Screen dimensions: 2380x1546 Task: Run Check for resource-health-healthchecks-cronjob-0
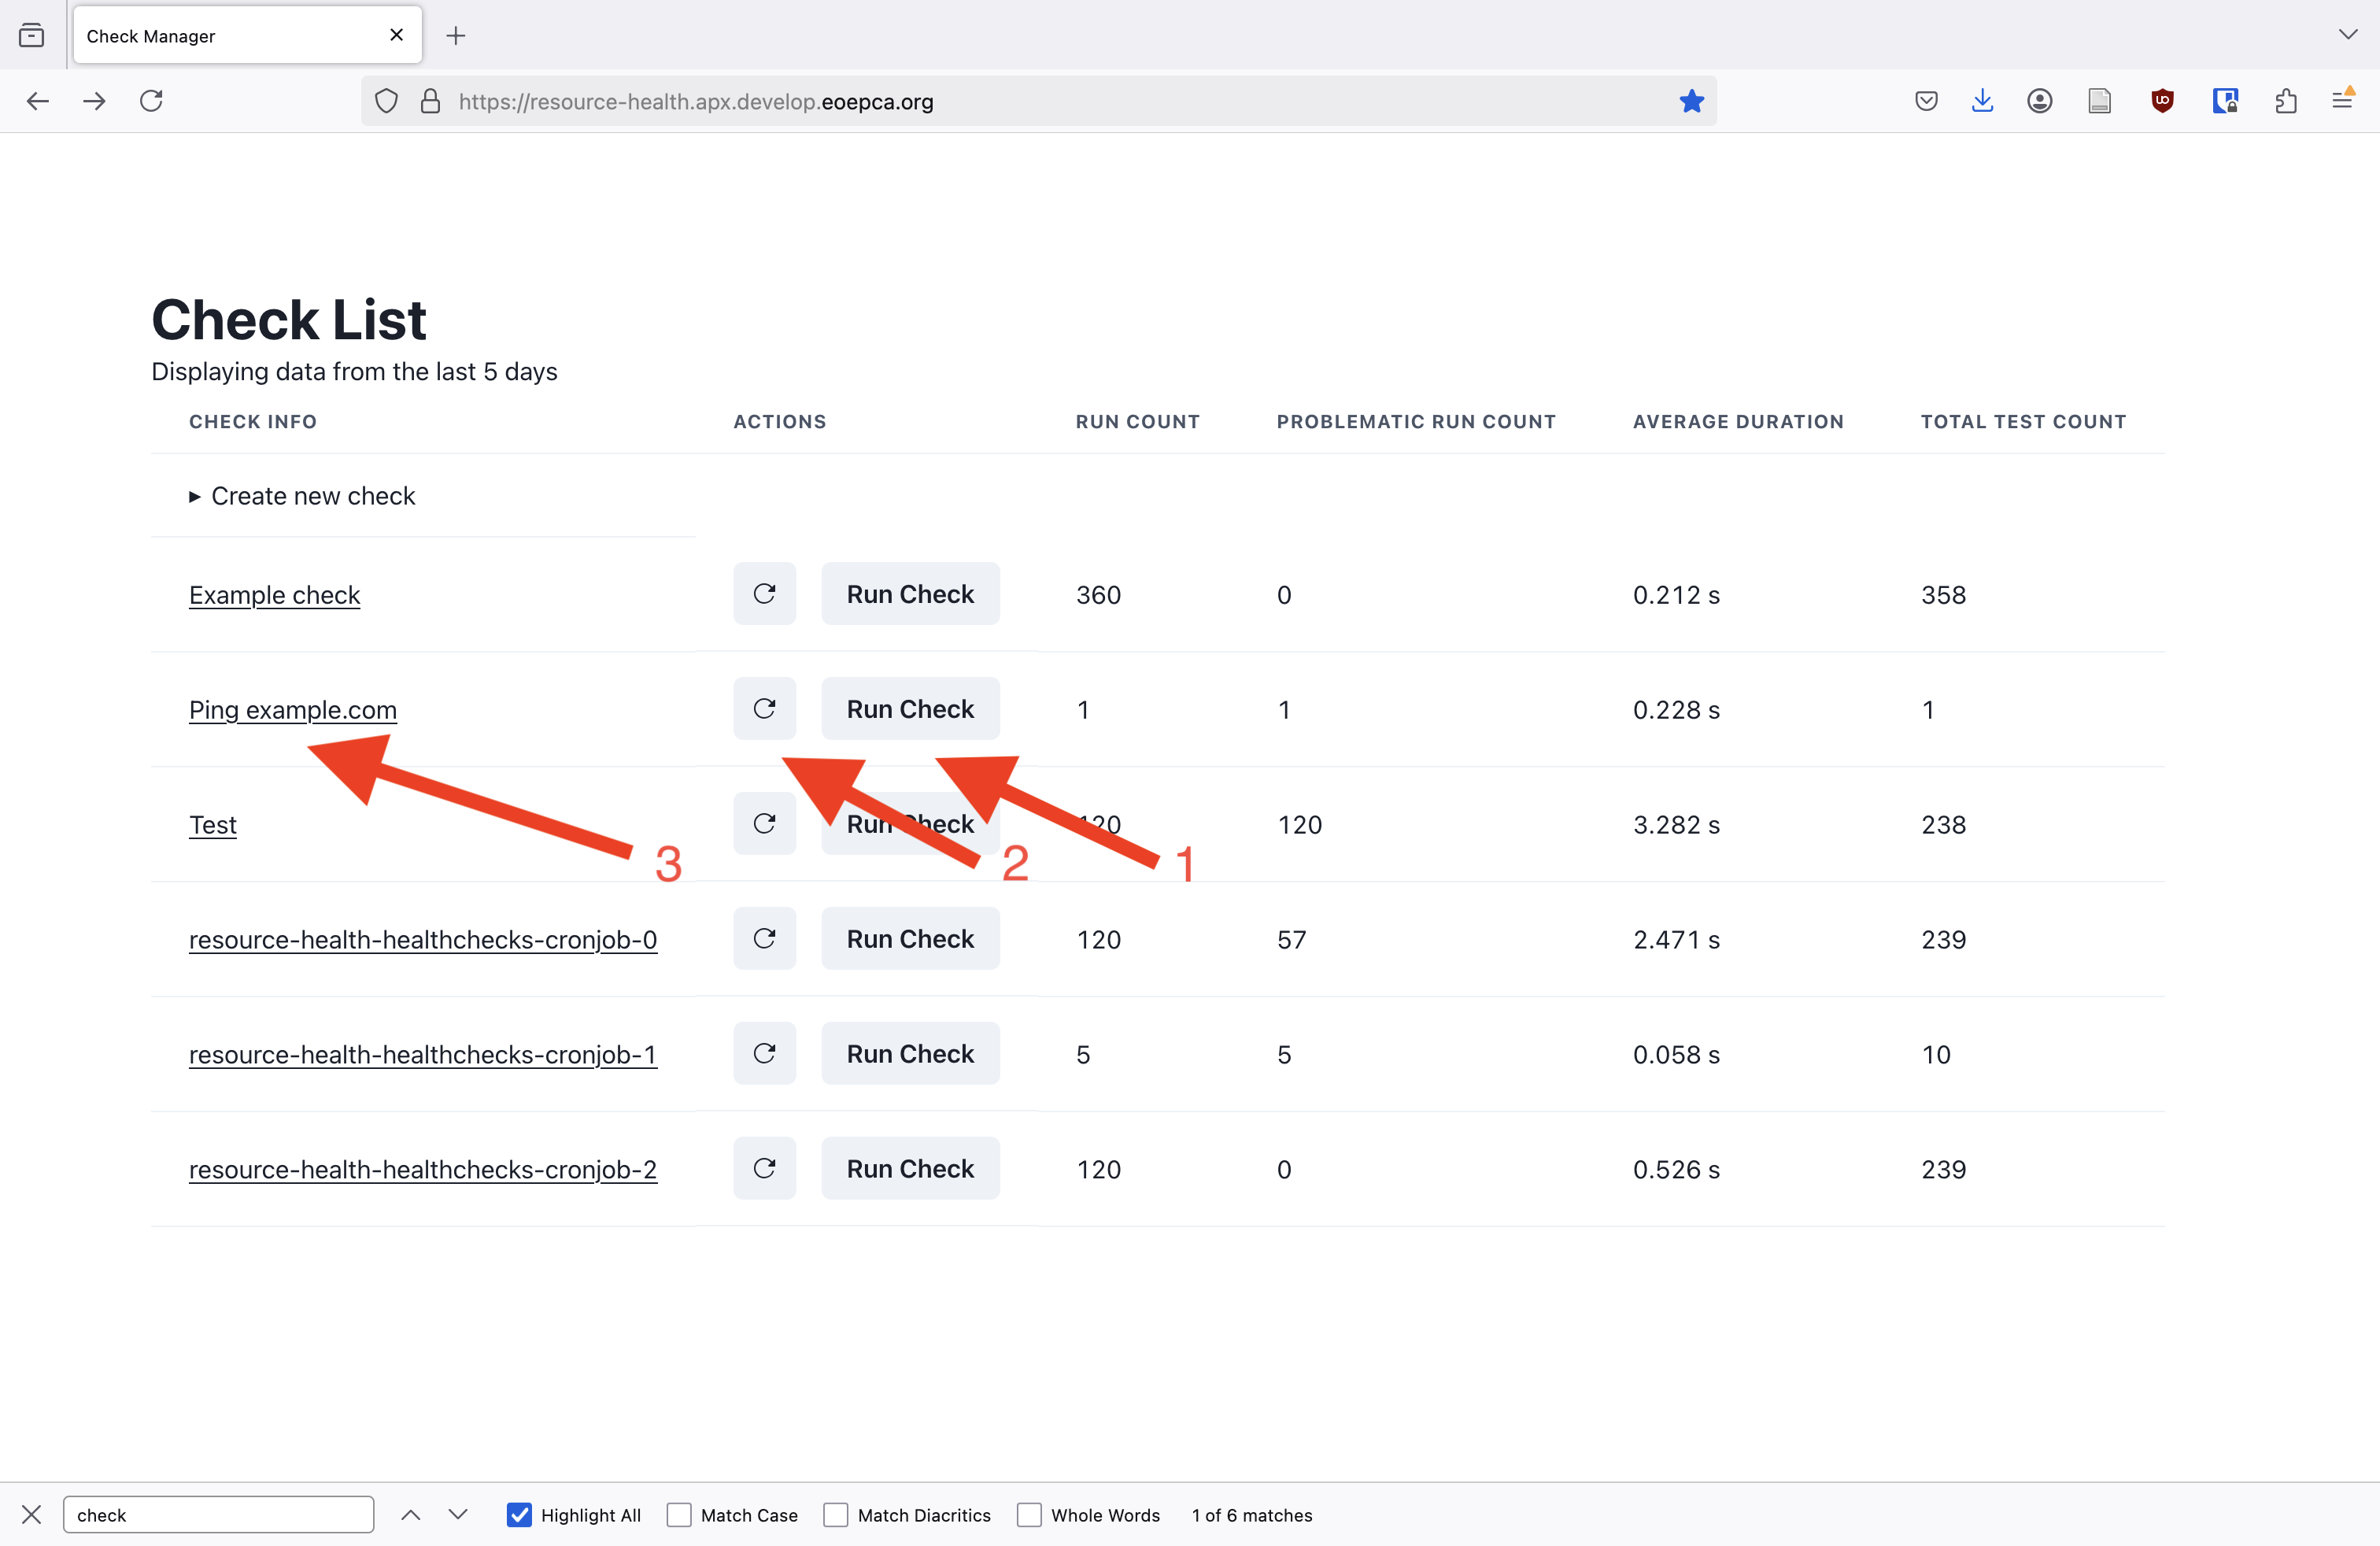(x=910, y=939)
